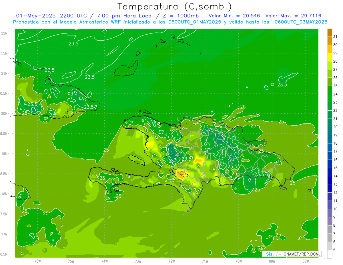Click the yellow legend swatch between 28 and 29
Image resolution: width=343 pixels, height=265 pixels.
[x=330, y=57]
